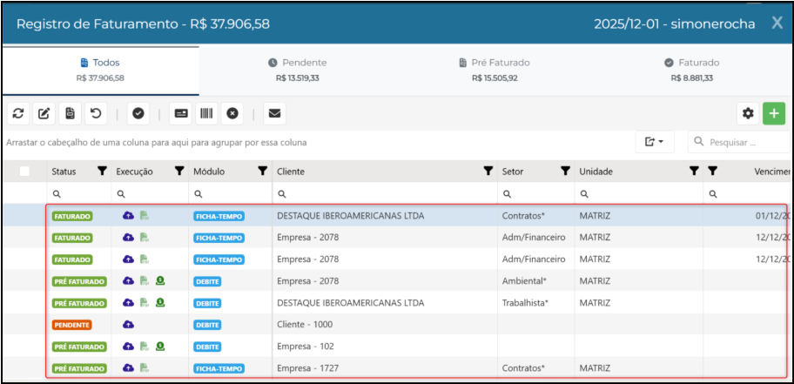Click the check-circle approve toolbar icon

pos(138,113)
